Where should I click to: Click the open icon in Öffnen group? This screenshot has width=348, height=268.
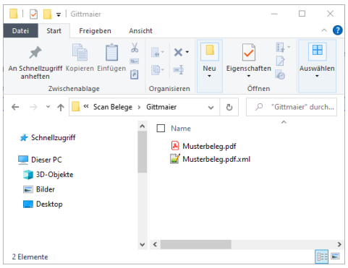[280, 47]
